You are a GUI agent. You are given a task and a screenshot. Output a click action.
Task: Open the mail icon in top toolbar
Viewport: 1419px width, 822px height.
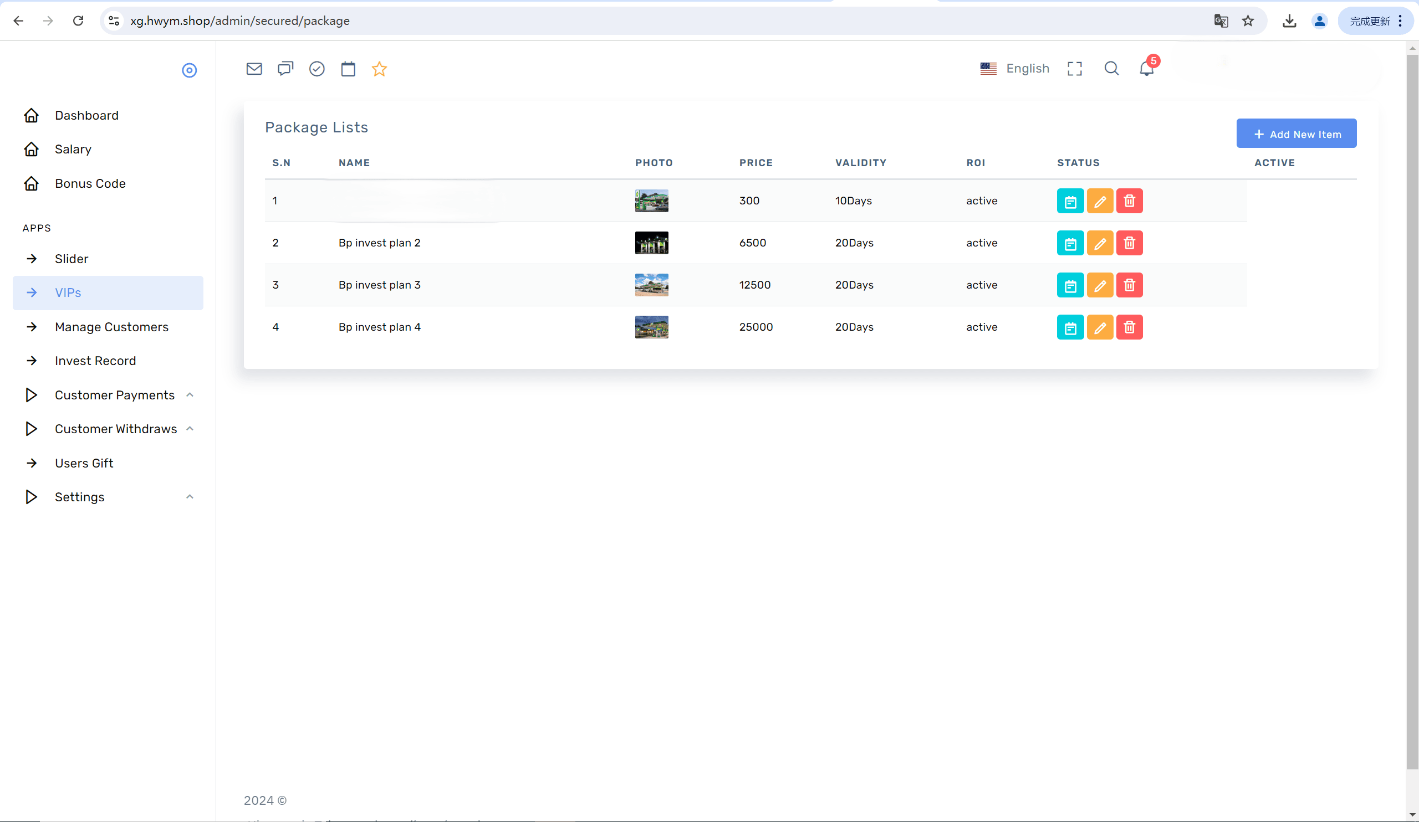254,69
